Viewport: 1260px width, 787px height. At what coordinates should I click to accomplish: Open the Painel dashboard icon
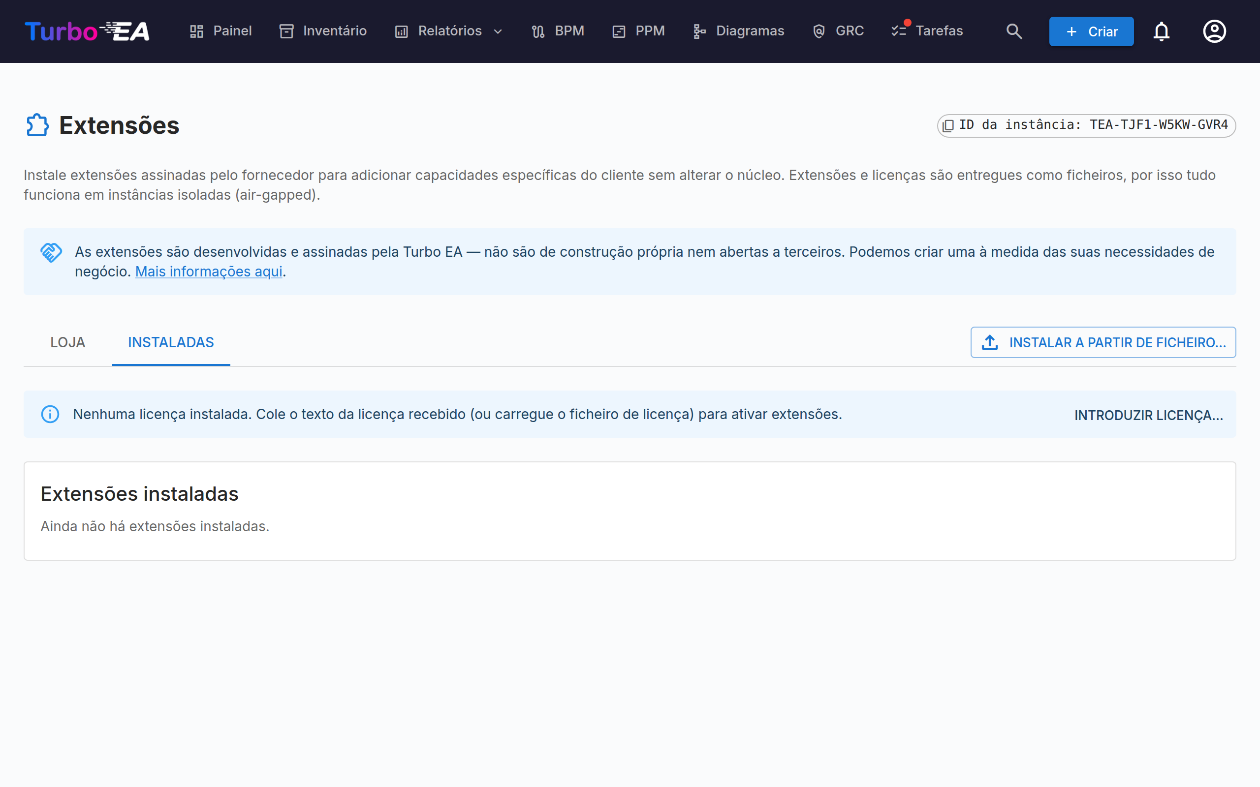(x=196, y=31)
